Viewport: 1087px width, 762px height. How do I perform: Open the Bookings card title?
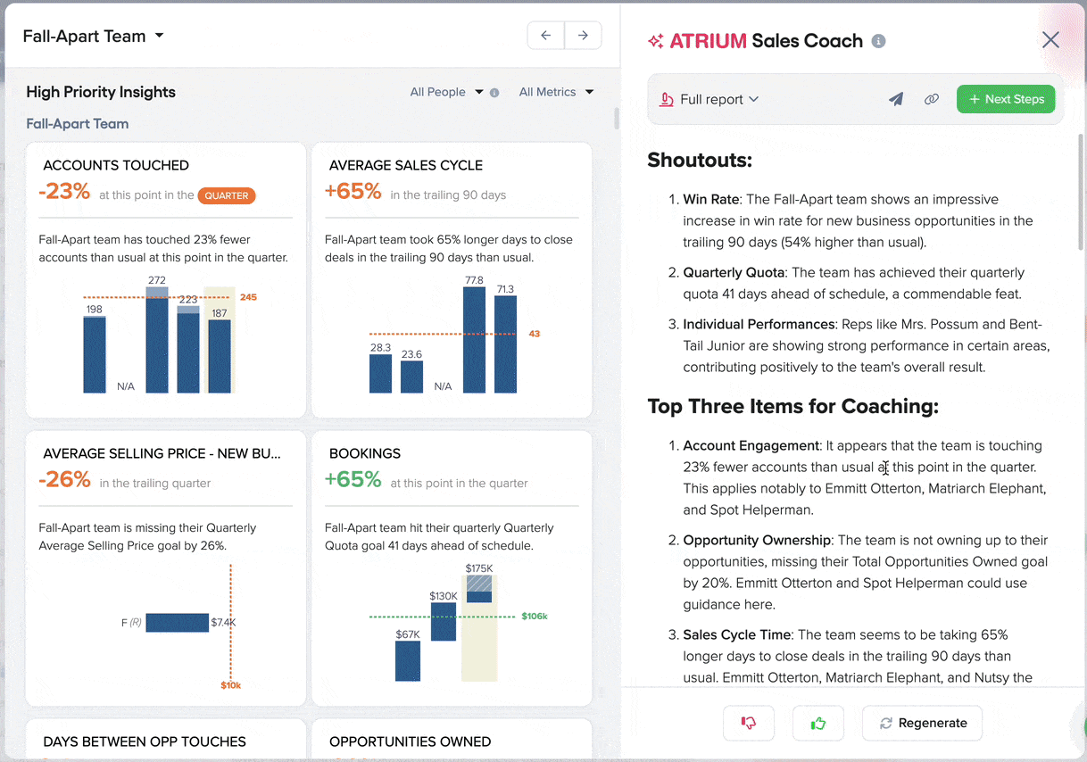365,453
